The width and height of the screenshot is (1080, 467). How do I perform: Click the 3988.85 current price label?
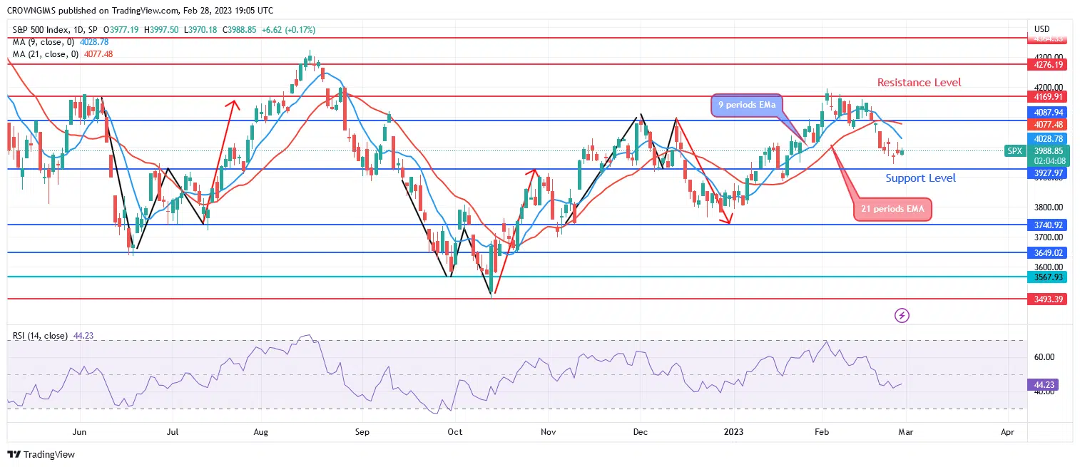coord(1047,151)
